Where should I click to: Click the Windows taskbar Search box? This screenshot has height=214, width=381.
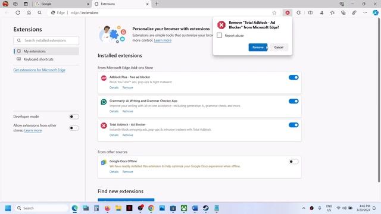tap(41, 208)
